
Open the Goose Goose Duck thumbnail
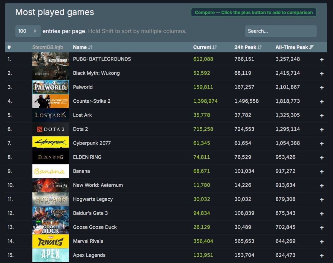point(51,227)
